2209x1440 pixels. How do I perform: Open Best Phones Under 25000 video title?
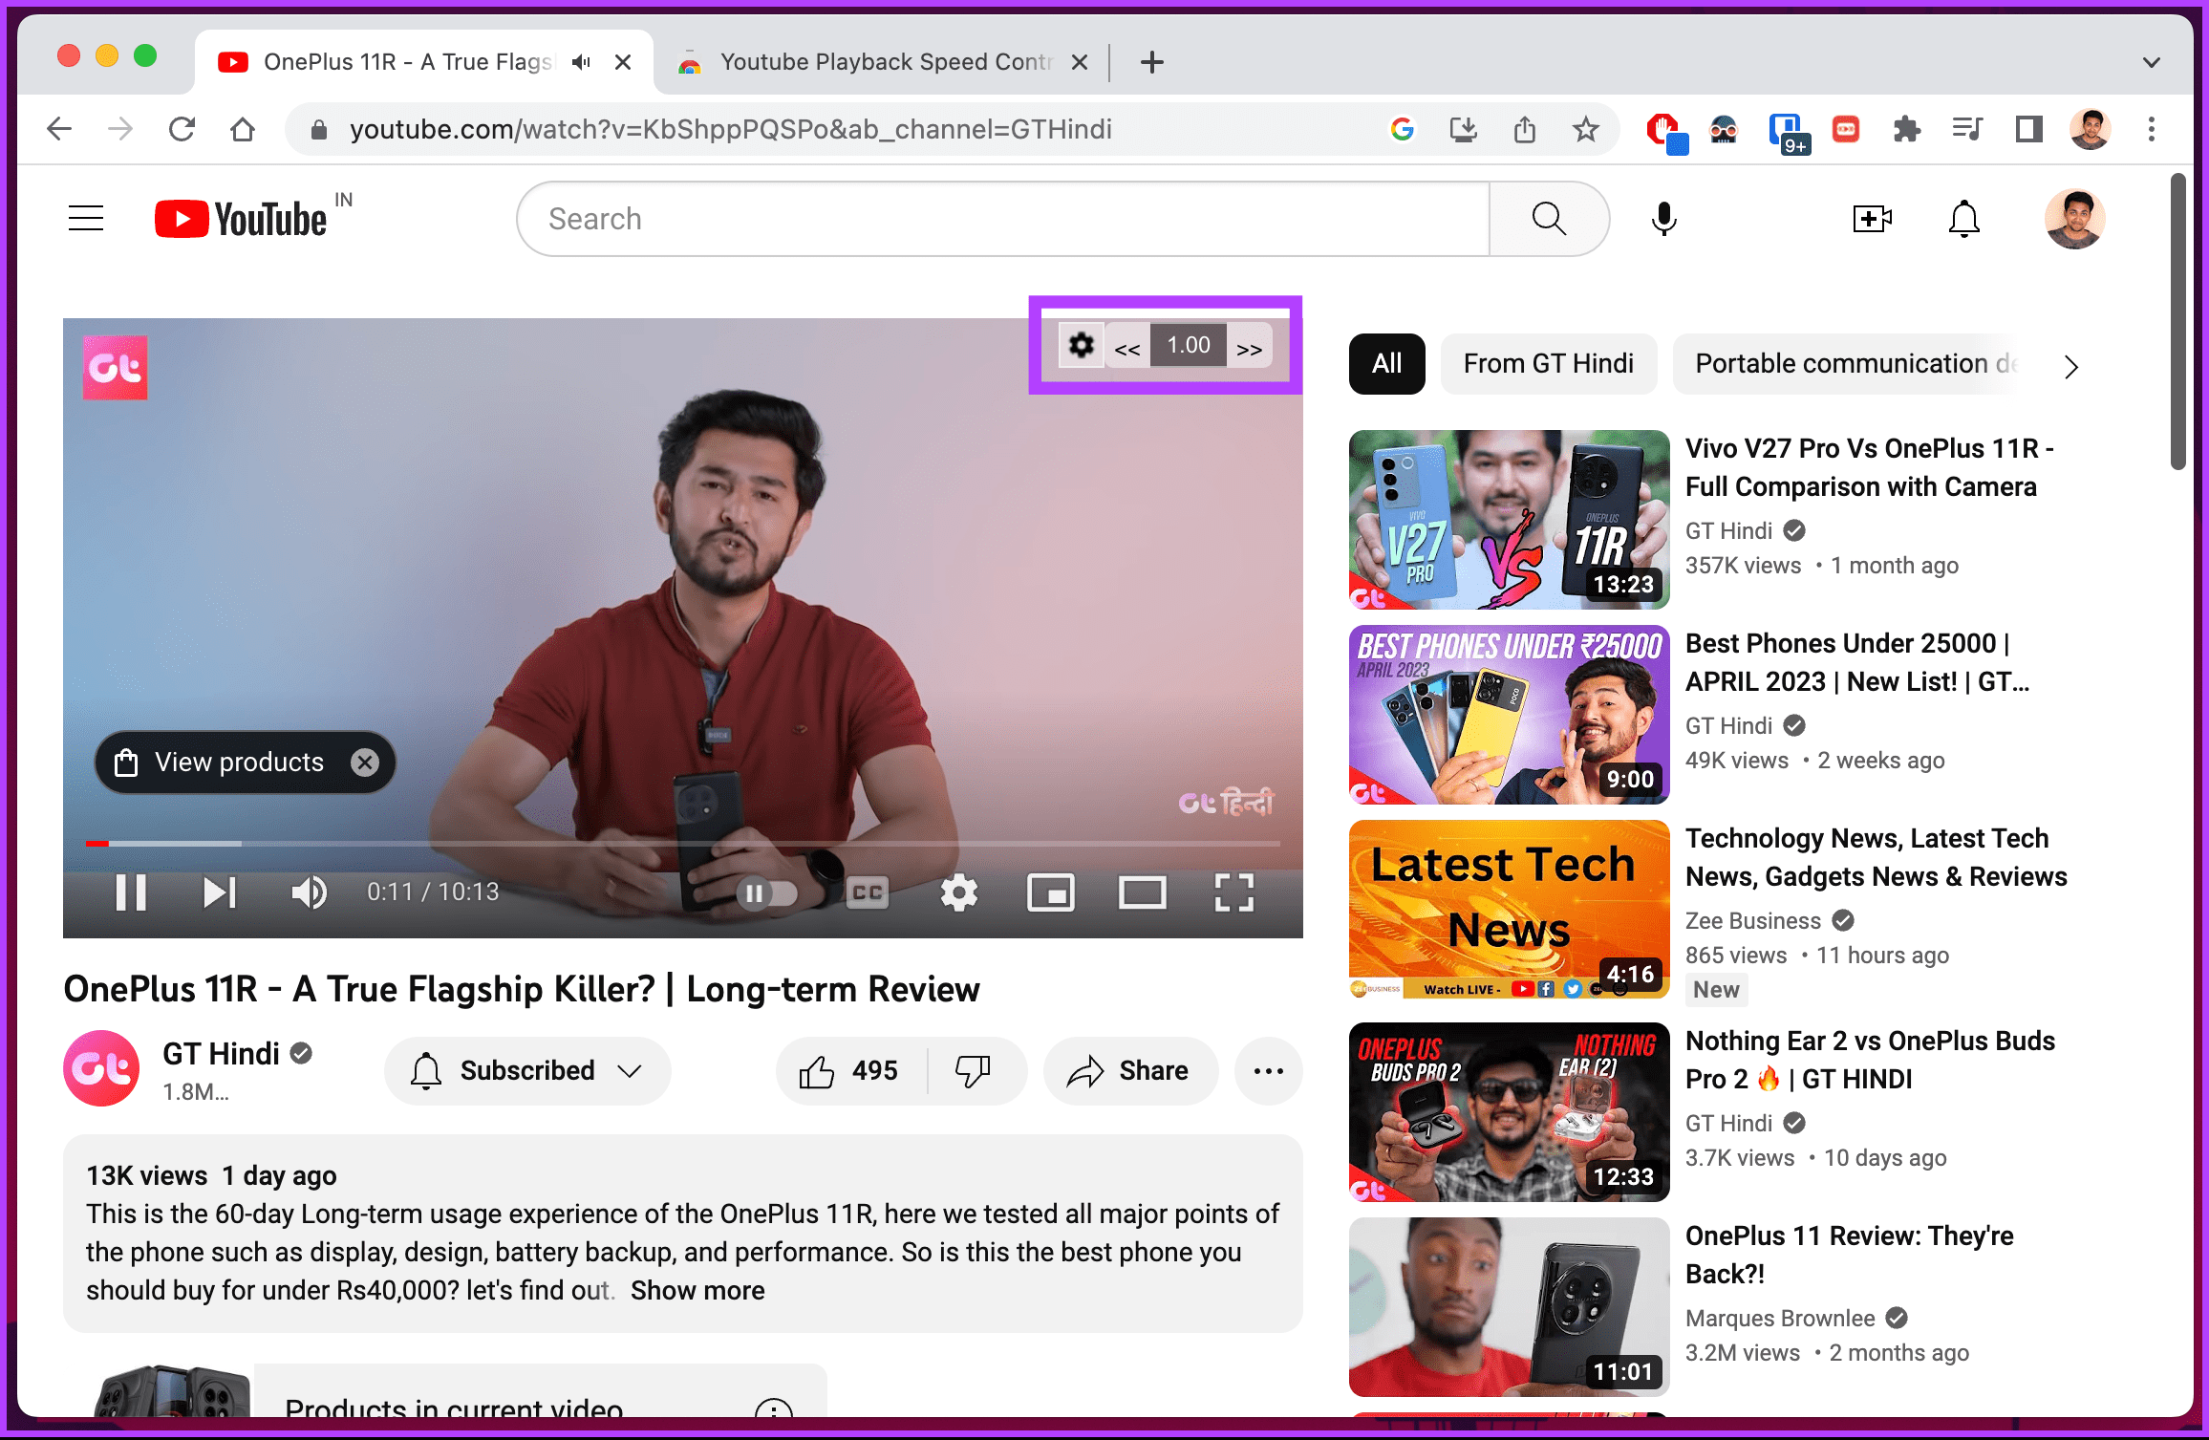[1857, 662]
